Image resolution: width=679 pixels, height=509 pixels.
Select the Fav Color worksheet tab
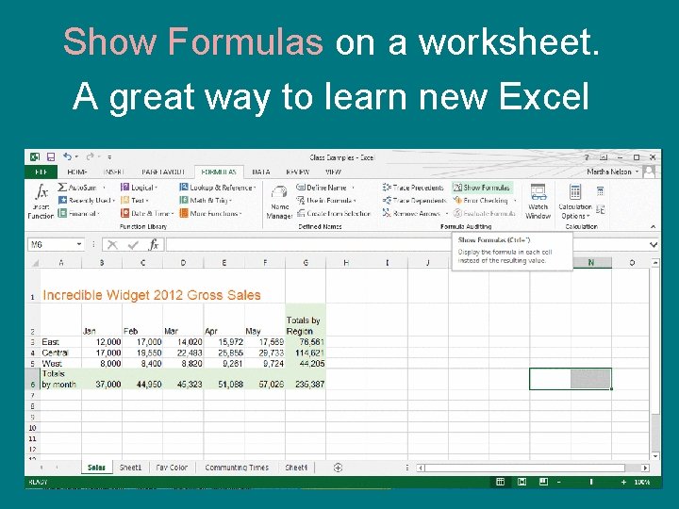click(172, 468)
